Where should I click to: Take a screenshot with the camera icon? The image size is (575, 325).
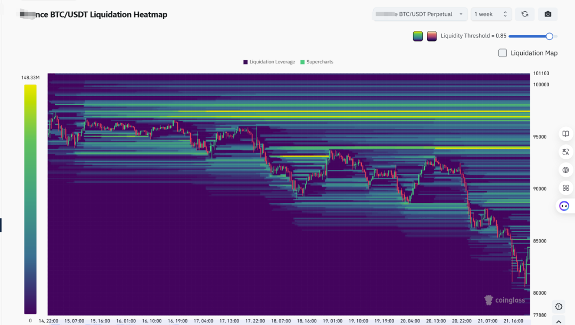pos(548,14)
